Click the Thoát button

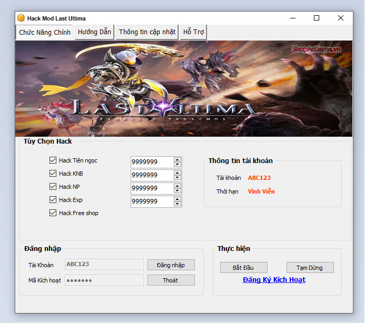point(171,280)
